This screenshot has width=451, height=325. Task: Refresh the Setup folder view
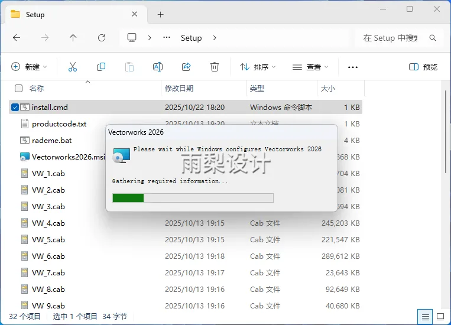pos(102,38)
